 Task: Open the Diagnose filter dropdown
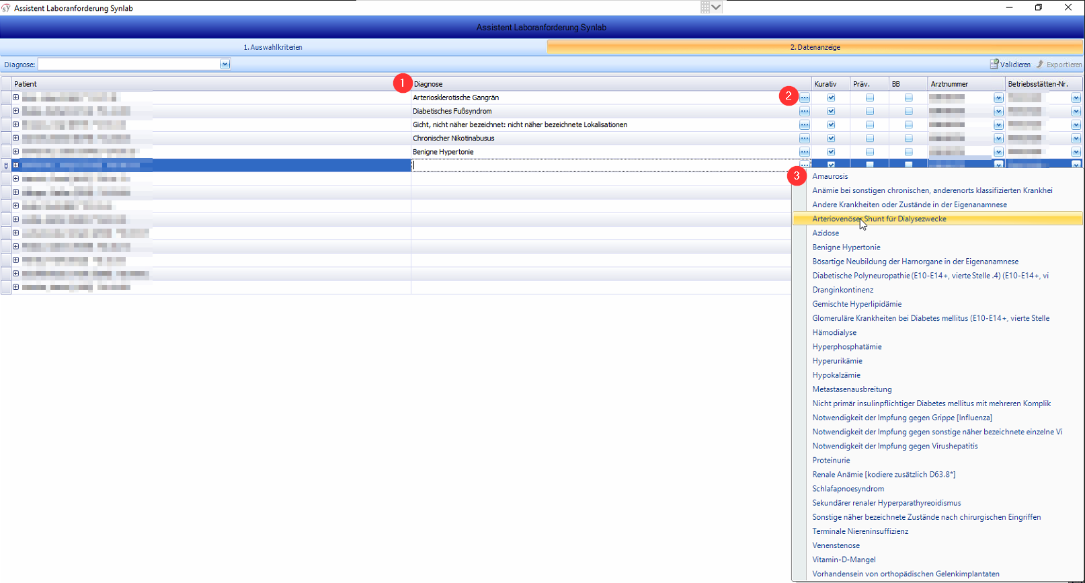click(x=225, y=65)
